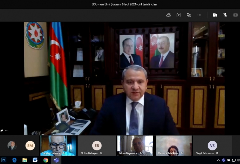Select Elchin Babayev participant tile
This screenshot has width=240, height=164.
pos(97,146)
